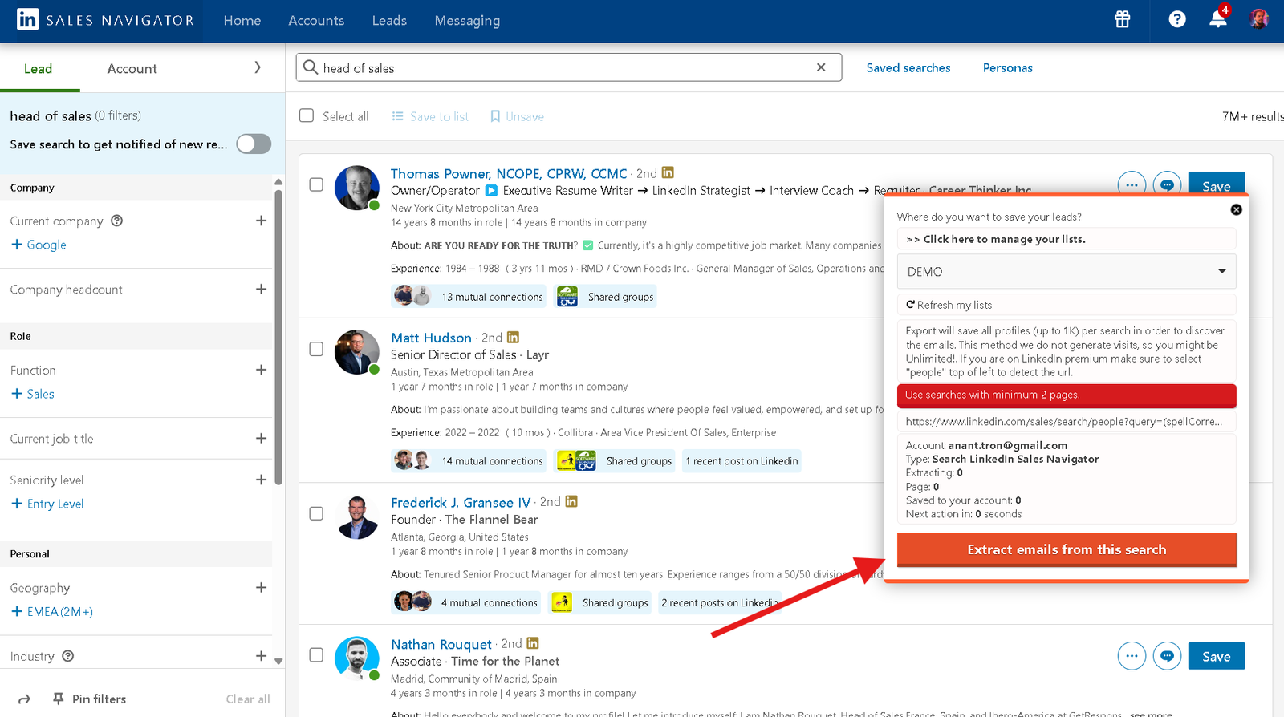Viewport: 1284px width, 717px height.
Task: Toggle save search notification switch
Action: coord(254,144)
